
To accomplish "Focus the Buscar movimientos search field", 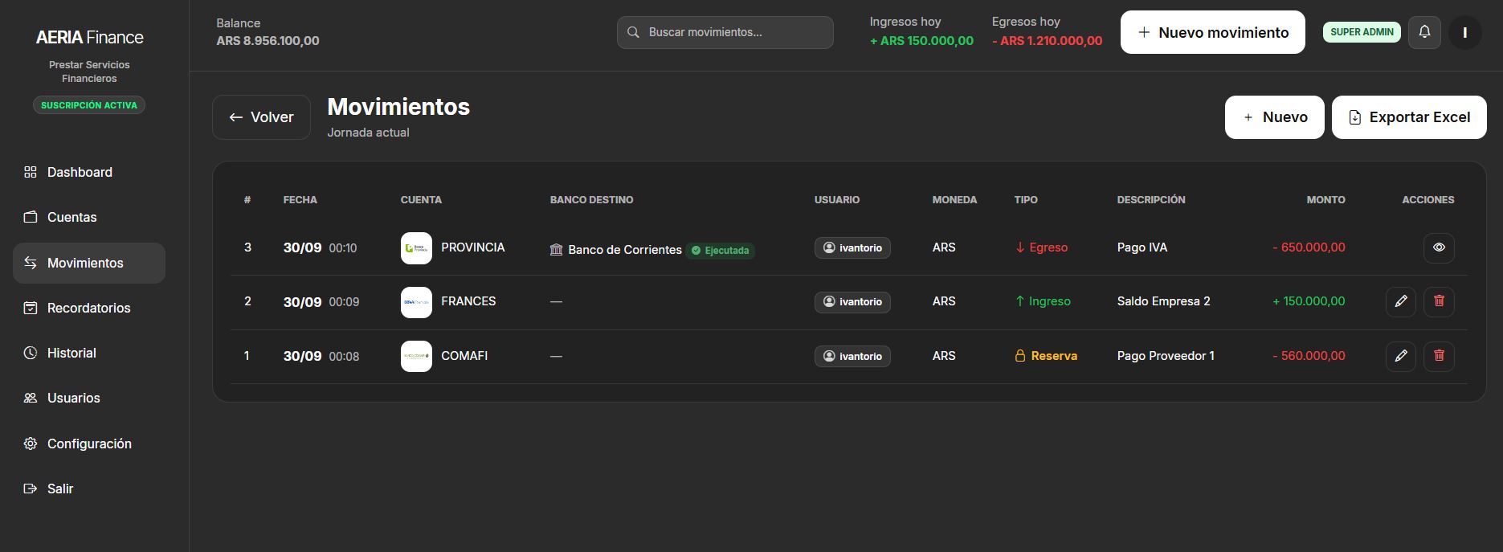I will [x=725, y=32].
